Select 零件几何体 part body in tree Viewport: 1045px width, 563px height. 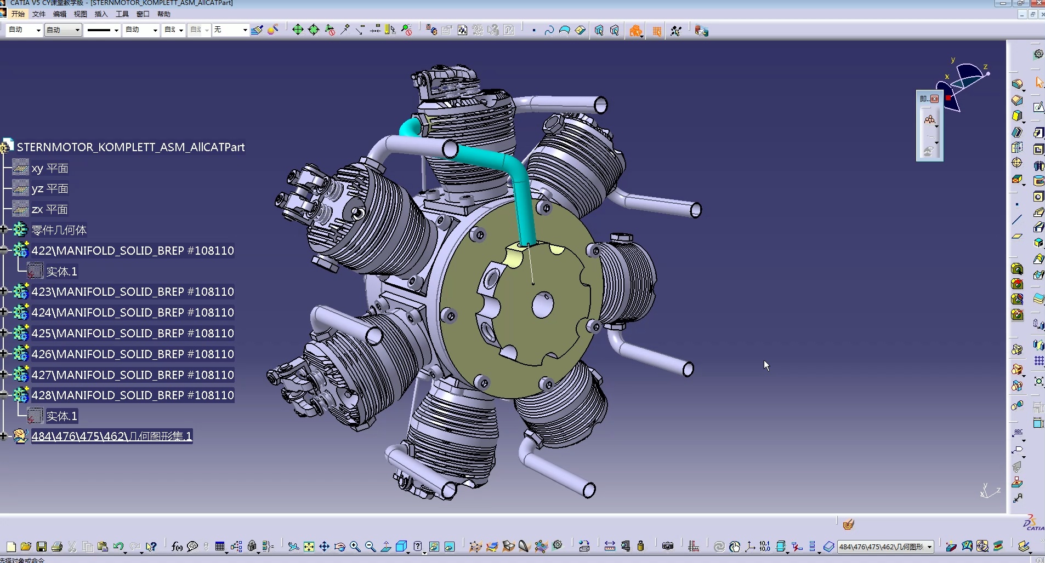coord(59,230)
